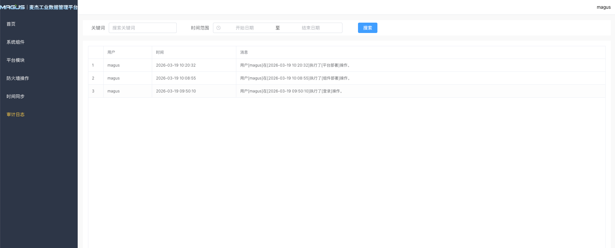Pick the 开始日期 start date field
Image resolution: width=615 pixels, height=248 pixels.
(x=244, y=28)
